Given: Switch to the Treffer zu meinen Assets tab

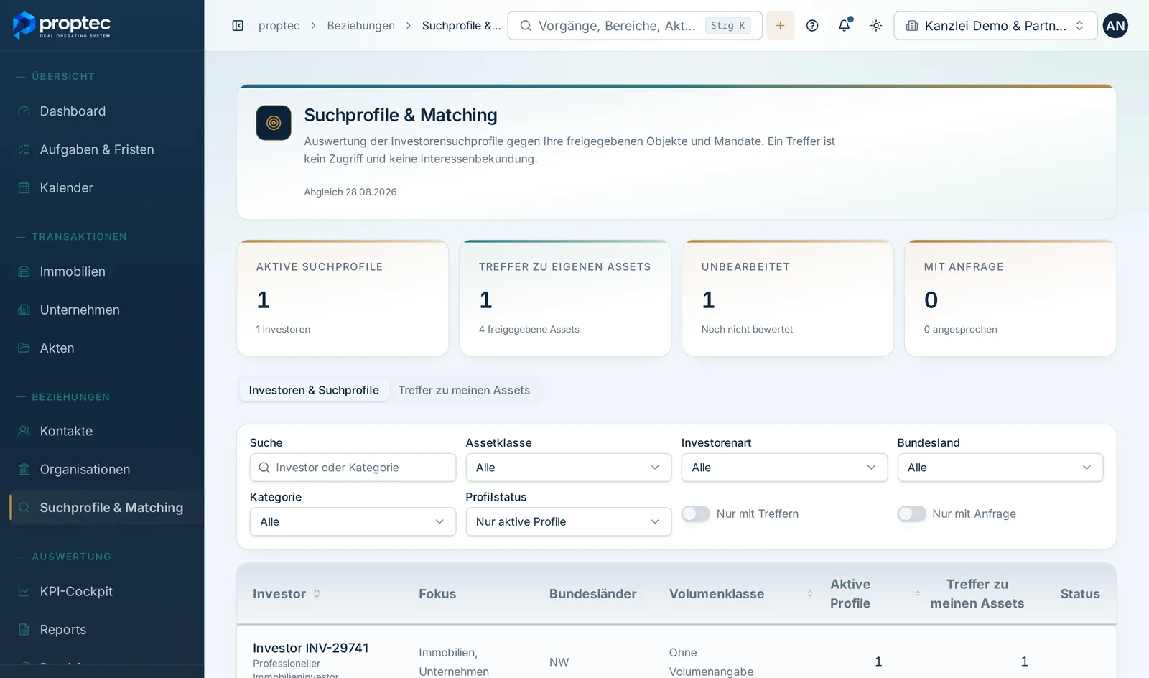Looking at the screenshot, I should [x=464, y=390].
